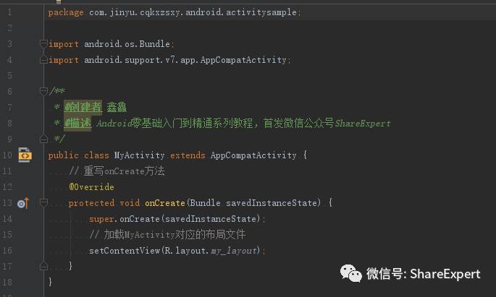Viewport: 496px width, 297px height.
Task: Click the my_layout resource reference
Action: click(234, 251)
